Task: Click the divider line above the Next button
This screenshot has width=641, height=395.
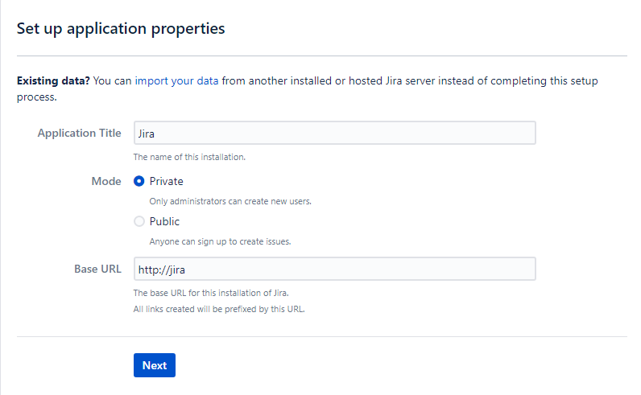Action: pyautogui.click(x=321, y=336)
